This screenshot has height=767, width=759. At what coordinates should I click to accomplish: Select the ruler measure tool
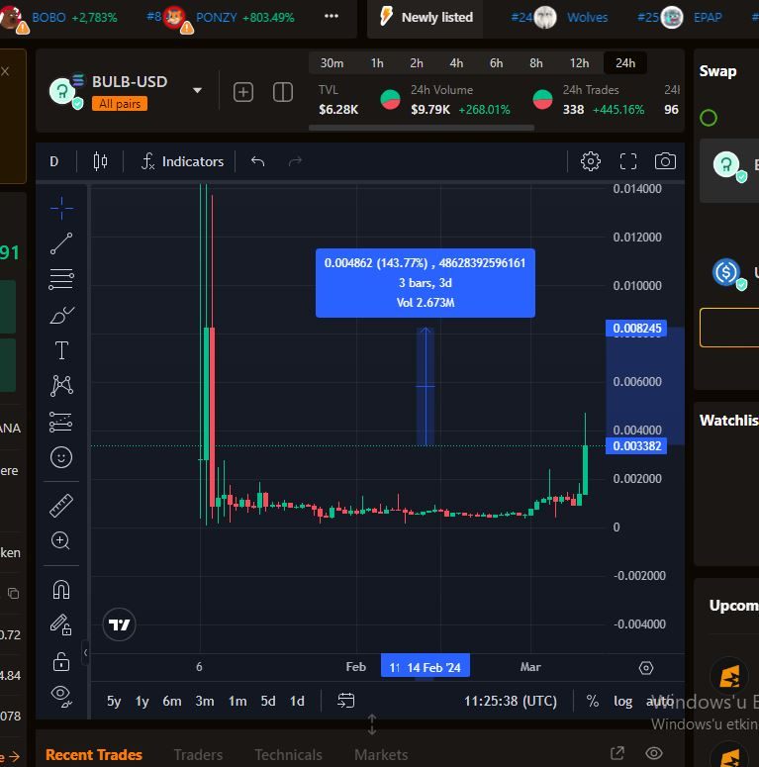pyautogui.click(x=61, y=506)
